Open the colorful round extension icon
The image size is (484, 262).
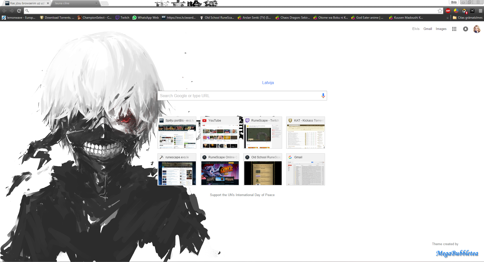click(x=456, y=11)
